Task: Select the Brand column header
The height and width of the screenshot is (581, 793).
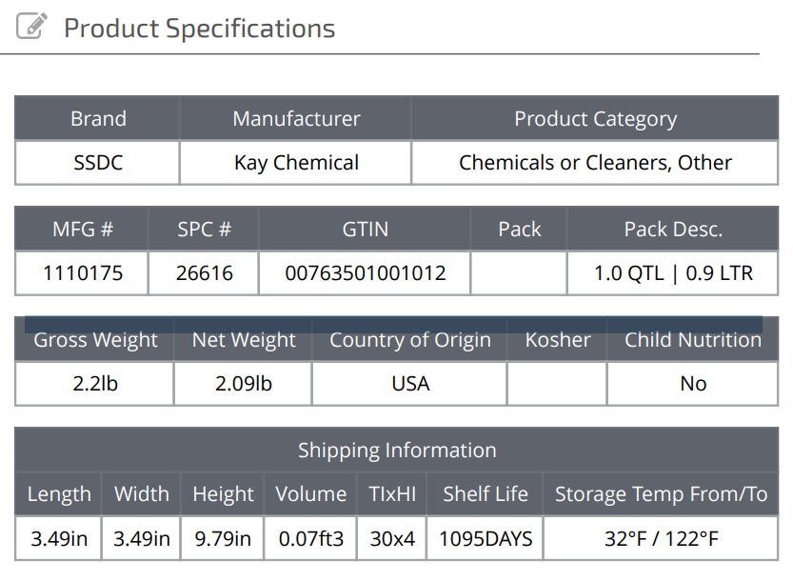Action: coord(98,119)
